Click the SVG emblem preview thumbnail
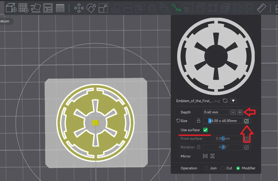The height and width of the screenshot is (181, 278). [x=216, y=56]
